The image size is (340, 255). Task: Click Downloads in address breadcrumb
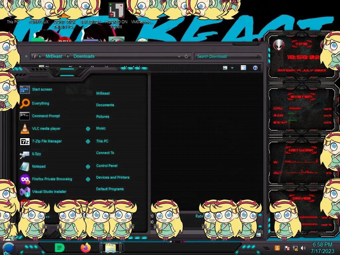pyautogui.click(x=84, y=56)
